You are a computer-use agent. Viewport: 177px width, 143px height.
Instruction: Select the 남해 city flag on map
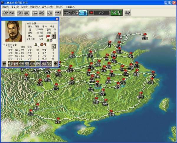click(111, 112)
